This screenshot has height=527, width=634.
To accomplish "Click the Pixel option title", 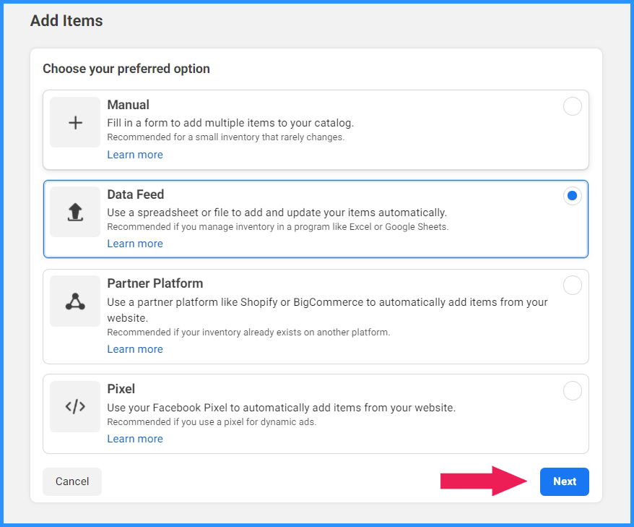I will click(121, 389).
